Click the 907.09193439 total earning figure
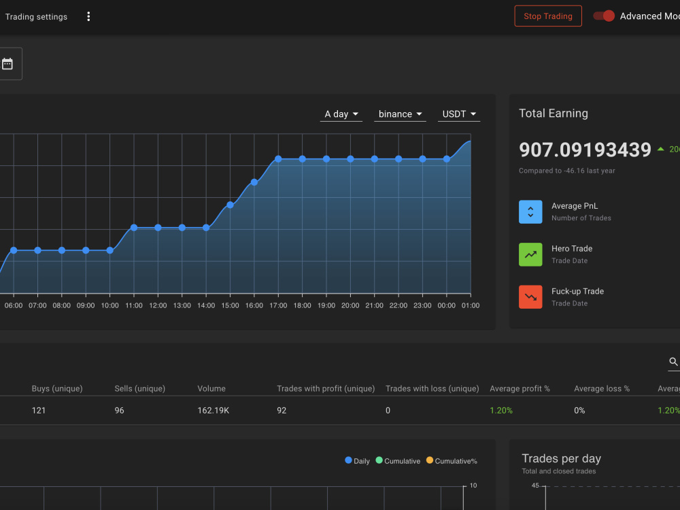 (x=585, y=150)
